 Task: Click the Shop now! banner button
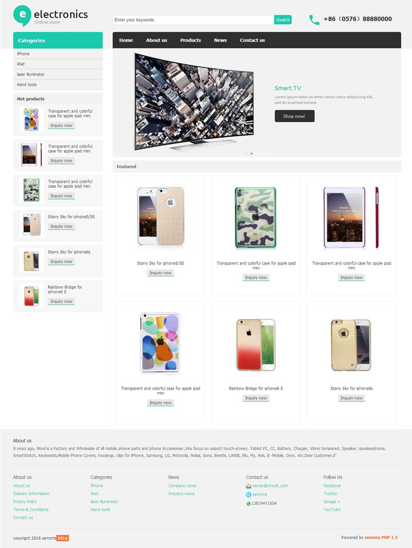pyautogui.click(x=295, y=116)
